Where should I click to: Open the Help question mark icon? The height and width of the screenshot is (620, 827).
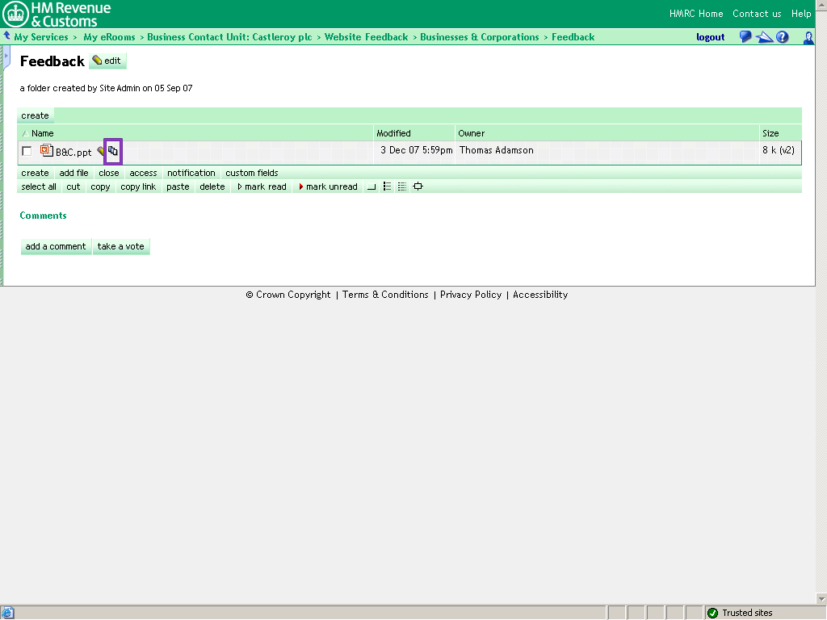782,36
